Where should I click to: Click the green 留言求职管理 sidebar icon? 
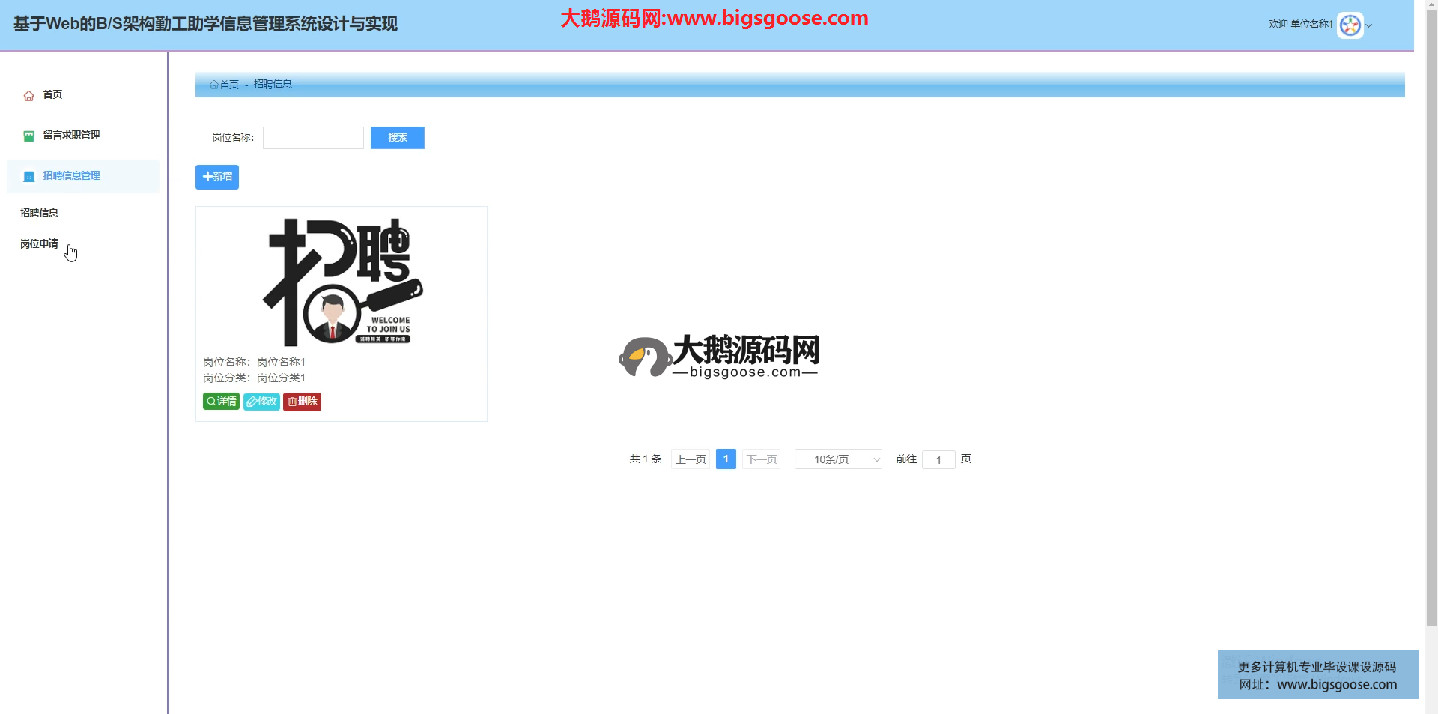(29, 136)
